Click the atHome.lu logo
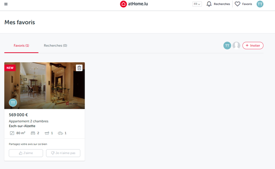 coord(134,4)
